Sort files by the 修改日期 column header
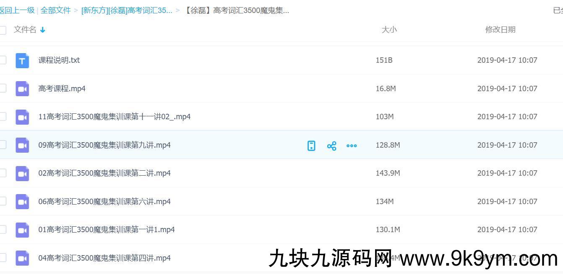This screenshot has width=563, height=274. point(500,30)
